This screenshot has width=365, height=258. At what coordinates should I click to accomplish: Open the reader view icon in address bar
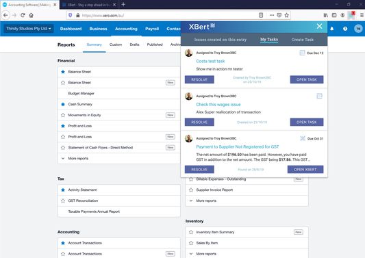tap(261, 15)
